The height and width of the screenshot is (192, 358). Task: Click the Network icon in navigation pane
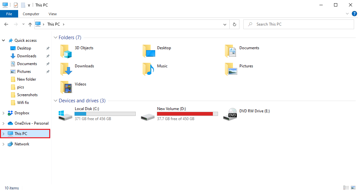[x=10, y=144]
